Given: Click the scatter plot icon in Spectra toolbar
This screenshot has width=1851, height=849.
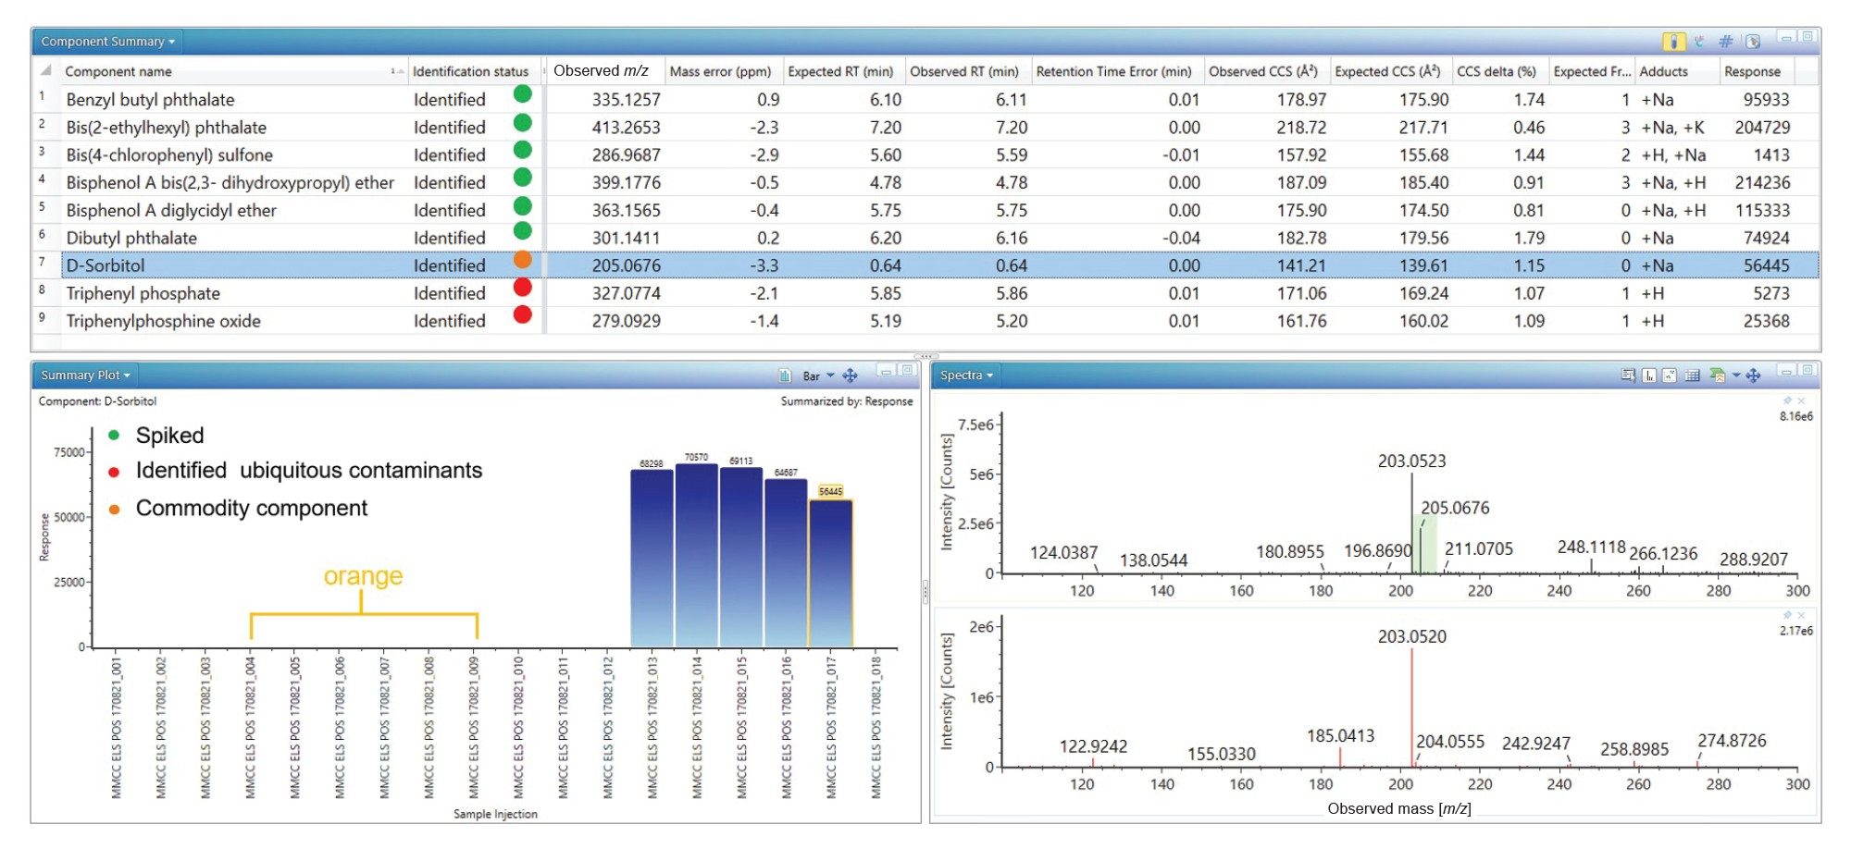Looking at the screenshot, I should tap(1670, 375).
